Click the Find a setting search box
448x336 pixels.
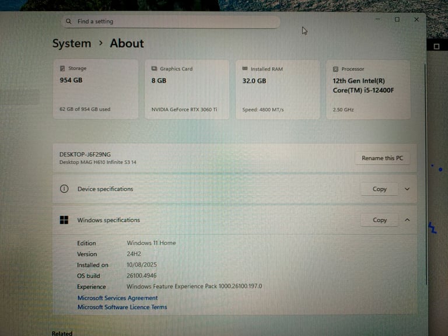(170, 22)
